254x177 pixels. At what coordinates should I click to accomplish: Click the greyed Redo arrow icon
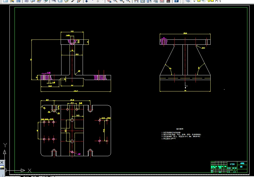98,1
